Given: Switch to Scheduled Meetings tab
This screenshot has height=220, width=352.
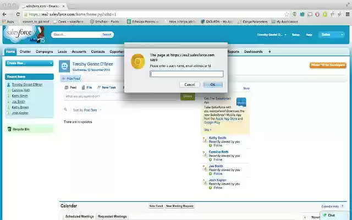Looking at the screenshot, I should (x=79, y=216).
